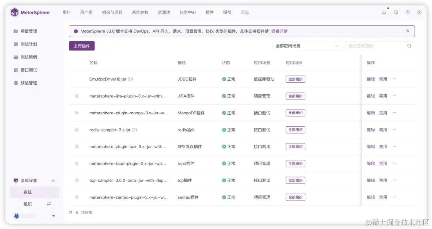Open the help question mark icon
Image resolution: width=432 pixels, height=229 pixels.
(408, 12)
